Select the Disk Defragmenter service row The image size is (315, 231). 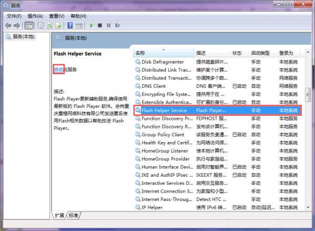point(217,62)
